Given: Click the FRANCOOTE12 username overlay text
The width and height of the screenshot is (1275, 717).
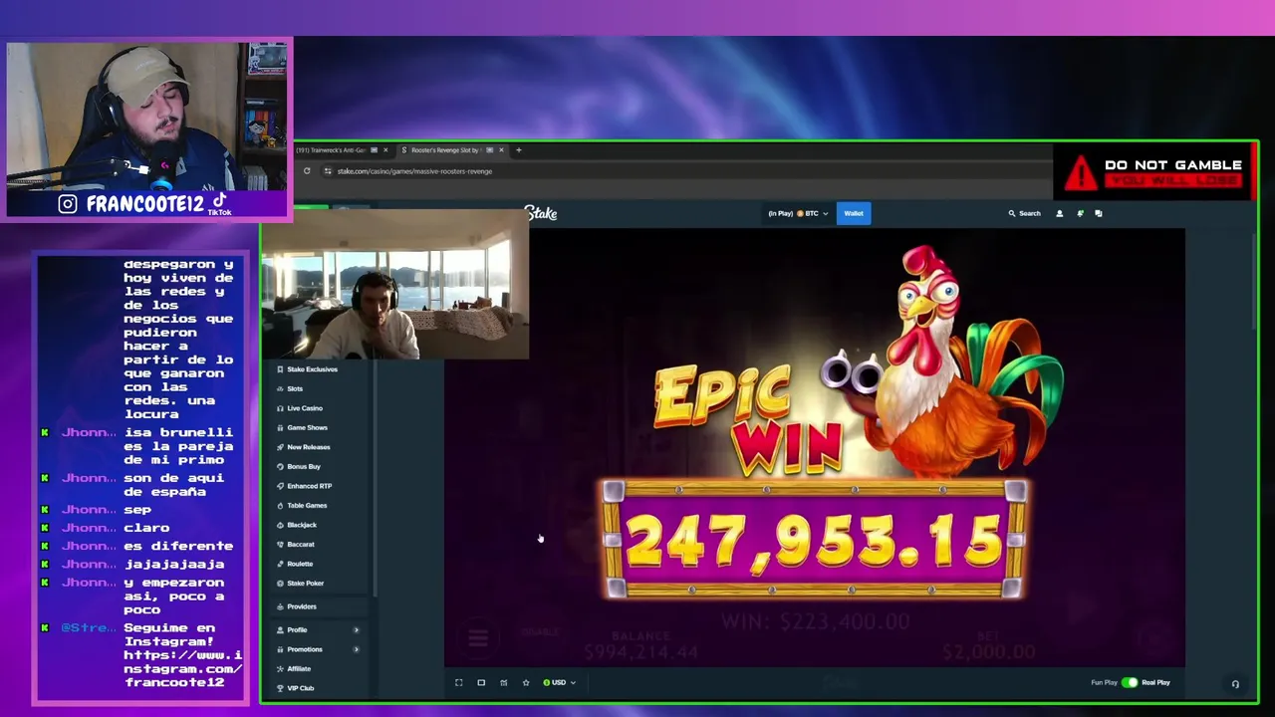Looking at the screenshot, I should pos(144,204).
